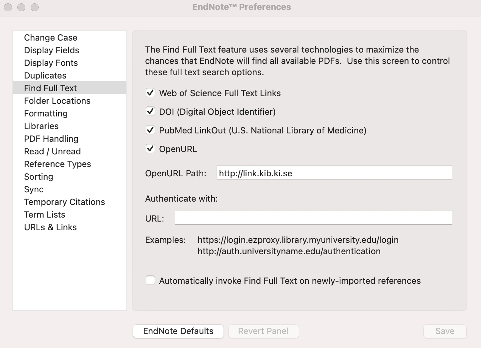Close the EndNote Preferences window
The width and height of the screenshot is (481, 348).
coord(8,7)
